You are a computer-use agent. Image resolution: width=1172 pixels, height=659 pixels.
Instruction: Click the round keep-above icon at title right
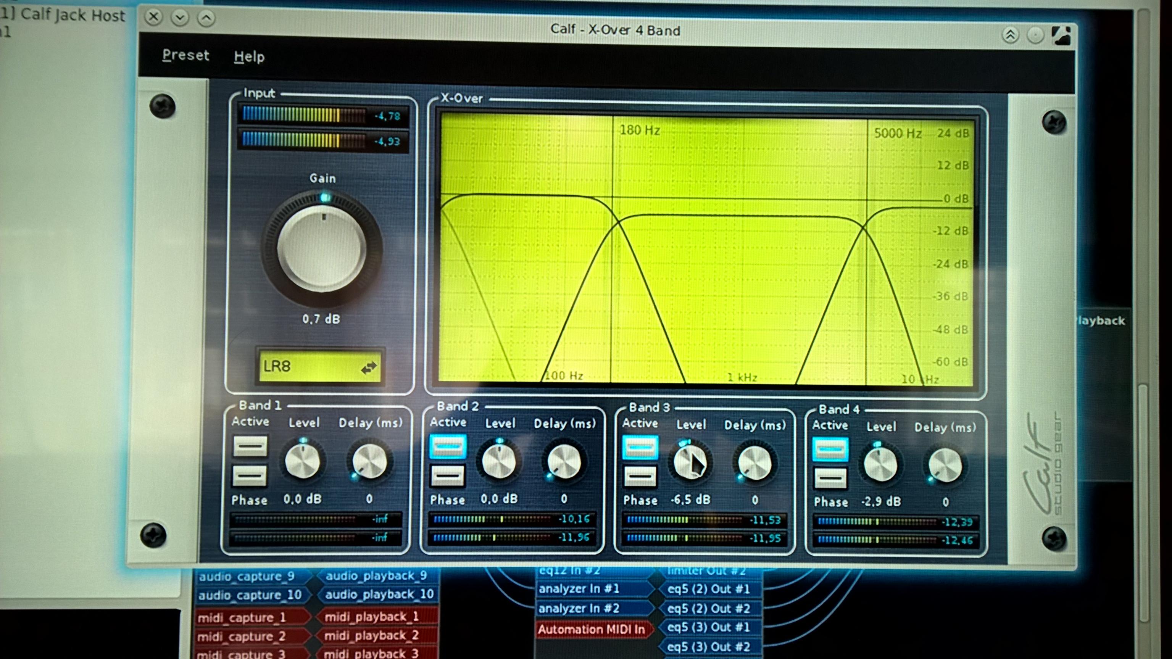pyautogui.click(x=1035, y=35)
